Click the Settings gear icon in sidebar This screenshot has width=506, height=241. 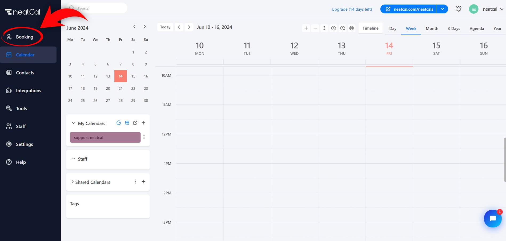coord(9,144)
